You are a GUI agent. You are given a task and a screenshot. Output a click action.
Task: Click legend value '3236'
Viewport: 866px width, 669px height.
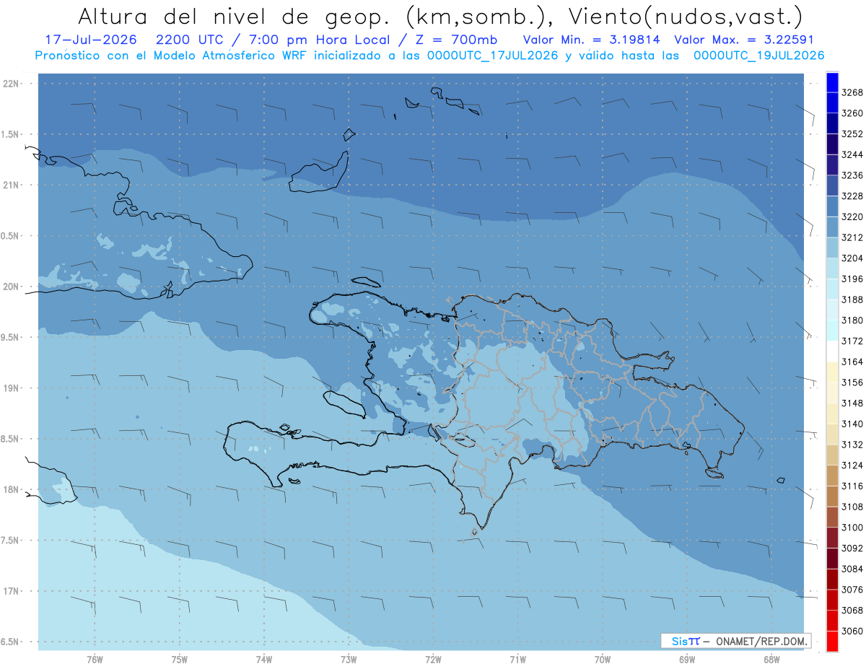852,175
